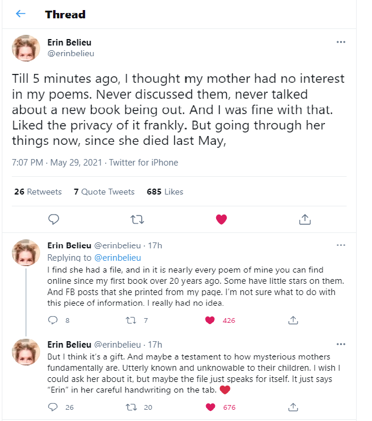Open the 7 Quote Tweets list
372x421 pixels.
[104, 192]
